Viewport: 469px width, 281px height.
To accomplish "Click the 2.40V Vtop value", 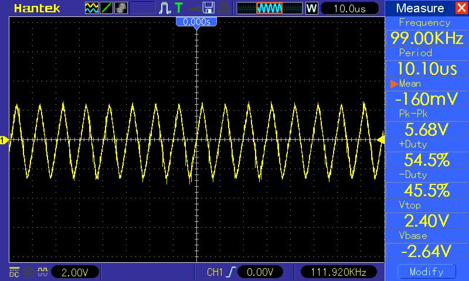I will click(x=427, y=221).
